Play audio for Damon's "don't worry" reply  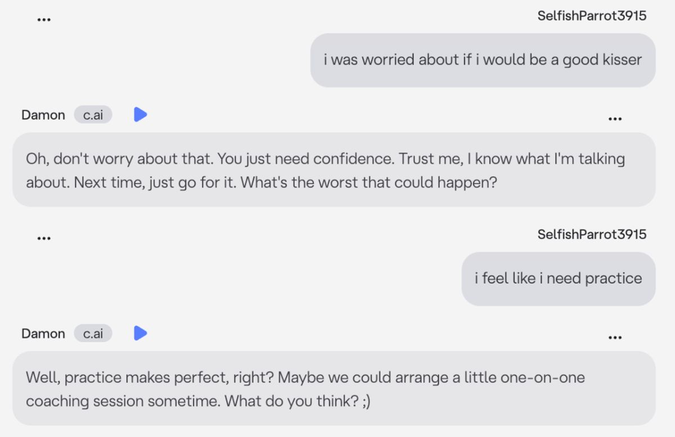pyautogui.click(x=140, y=115)
